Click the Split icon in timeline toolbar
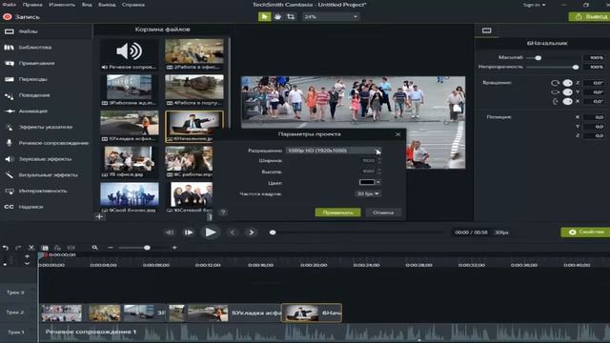The image size is (610, 343). (x=71, y=248)
